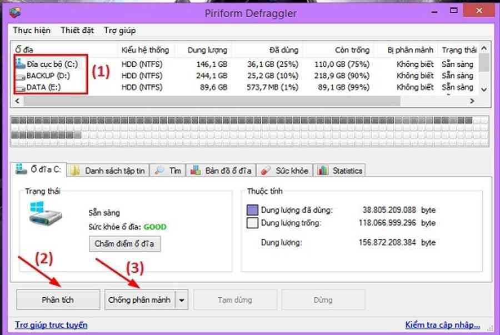
Task: Click the GOOD drive health status text
Action: click(155, 227)
